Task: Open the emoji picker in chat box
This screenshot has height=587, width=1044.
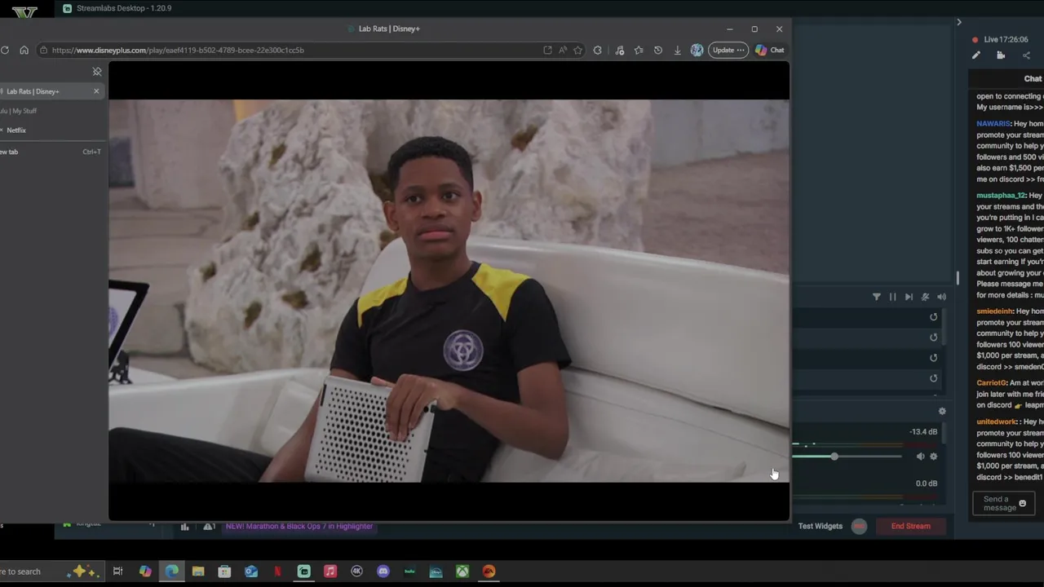Action: (1022, 504)
